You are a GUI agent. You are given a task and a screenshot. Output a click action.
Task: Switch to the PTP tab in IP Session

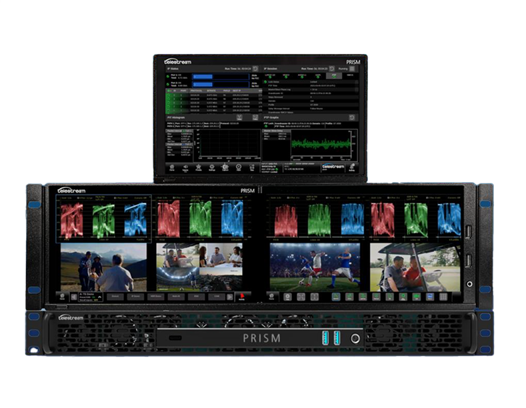click(x=334, y=76)
